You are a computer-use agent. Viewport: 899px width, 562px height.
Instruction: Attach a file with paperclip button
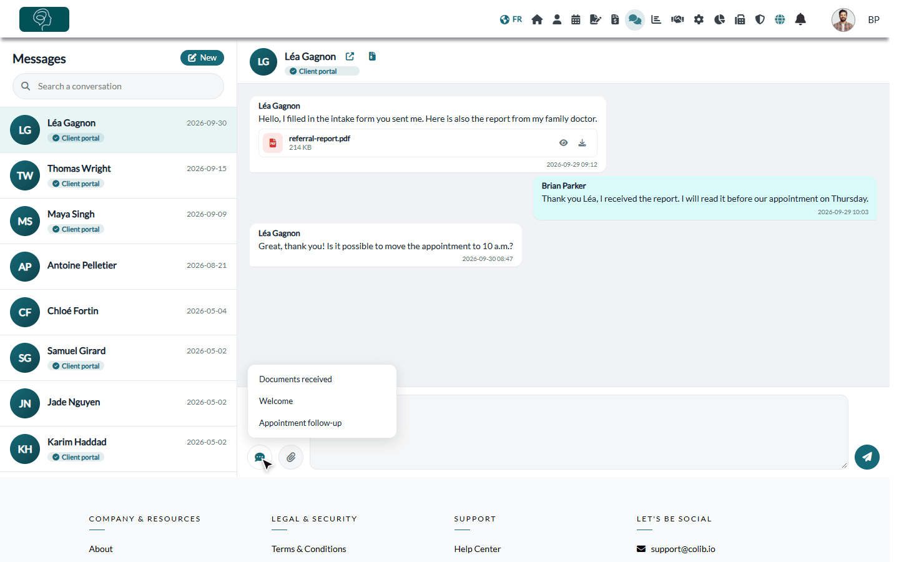coord(291,457)
